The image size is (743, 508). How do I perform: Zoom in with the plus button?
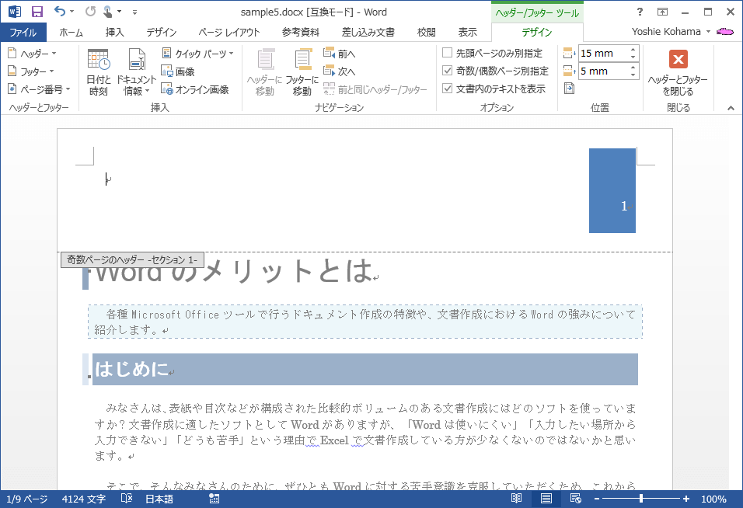coord(686,499)
